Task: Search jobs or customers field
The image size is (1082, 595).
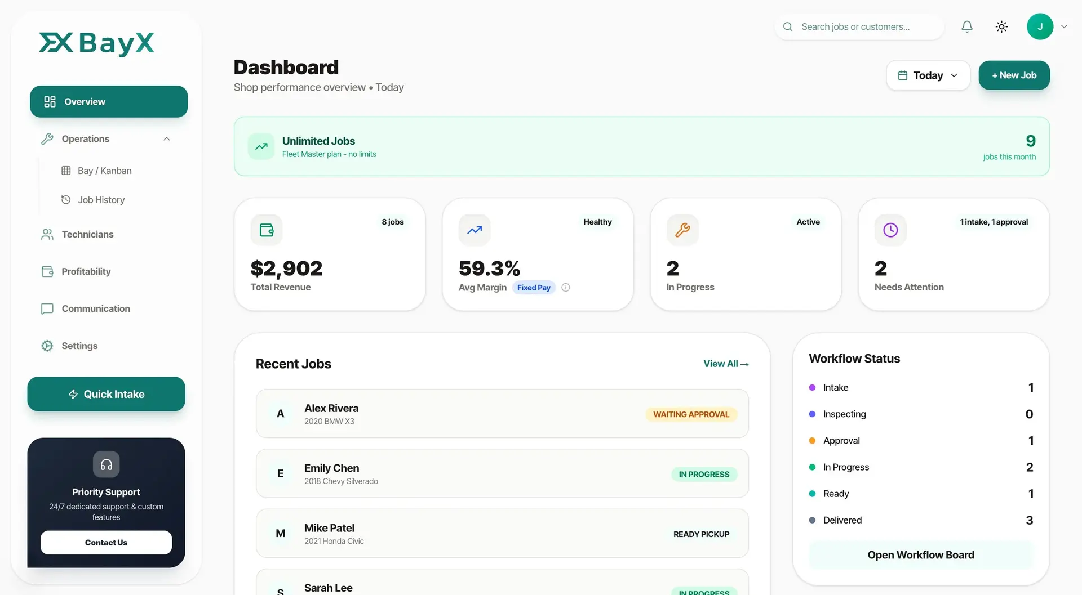Action: (x=859, y=26)
